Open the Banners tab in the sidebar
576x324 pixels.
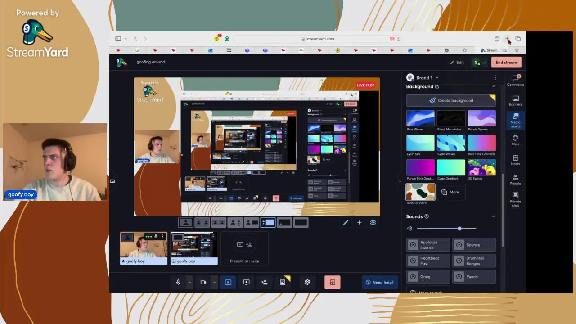point(516,101)
